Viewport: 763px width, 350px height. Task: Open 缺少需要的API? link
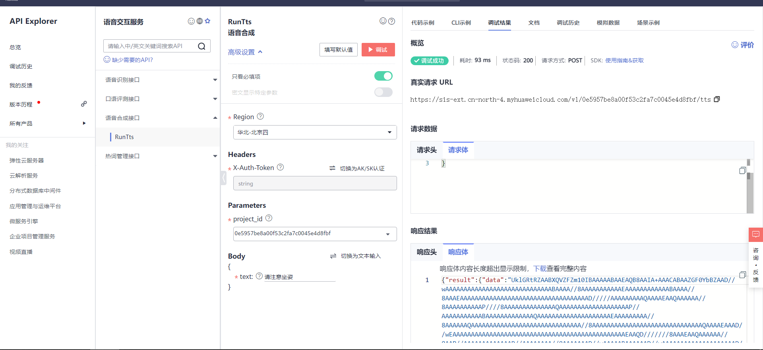pyautogui.click(x=128, y=60)
